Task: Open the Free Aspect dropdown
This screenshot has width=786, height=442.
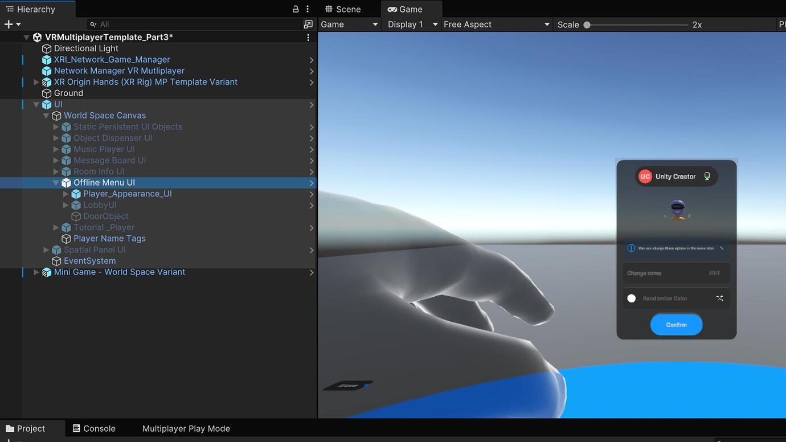Action: point(496,24)
